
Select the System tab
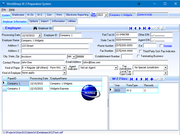point(6,15)
